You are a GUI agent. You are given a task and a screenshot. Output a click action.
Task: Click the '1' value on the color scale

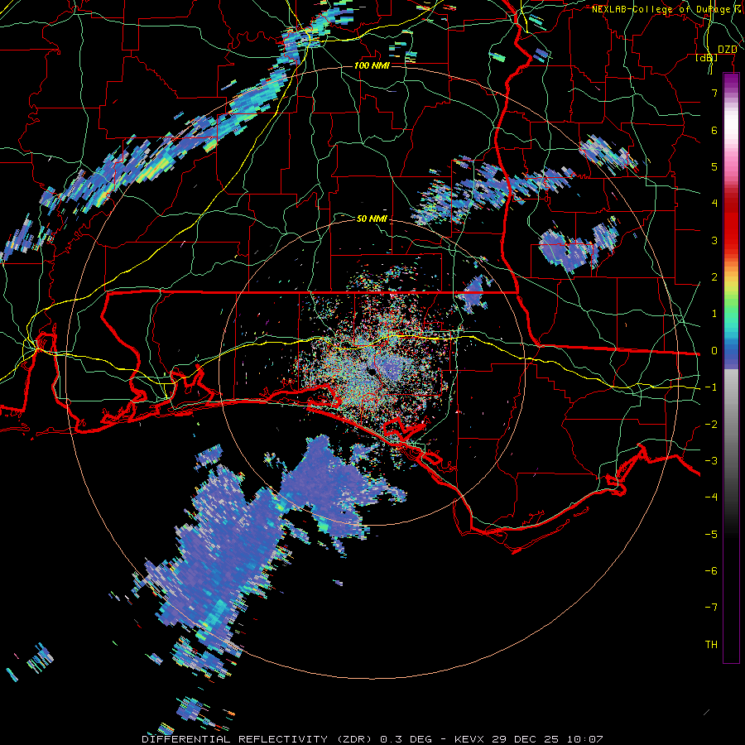point(714,314)
